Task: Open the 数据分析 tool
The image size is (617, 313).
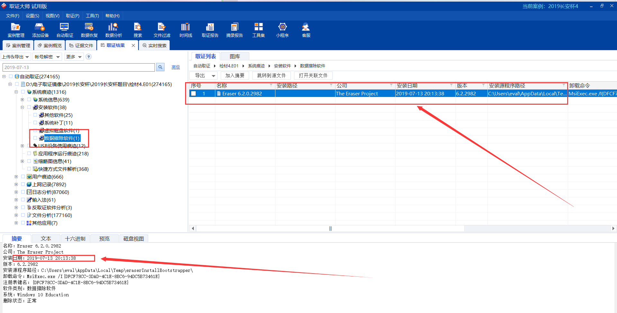Action: point(113,30)
